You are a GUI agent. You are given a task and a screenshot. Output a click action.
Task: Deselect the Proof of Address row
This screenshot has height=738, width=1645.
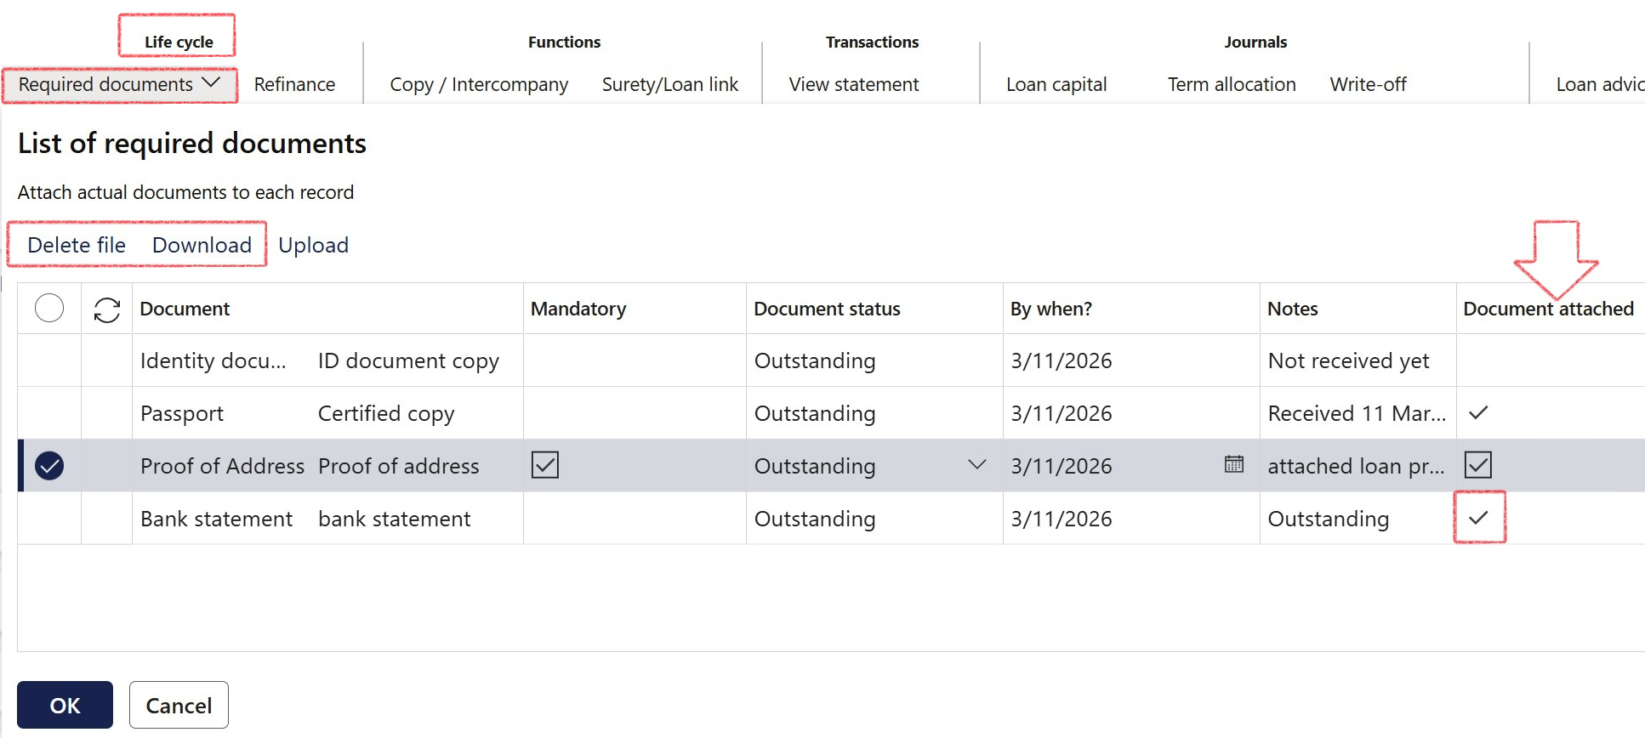coord(49,466)
